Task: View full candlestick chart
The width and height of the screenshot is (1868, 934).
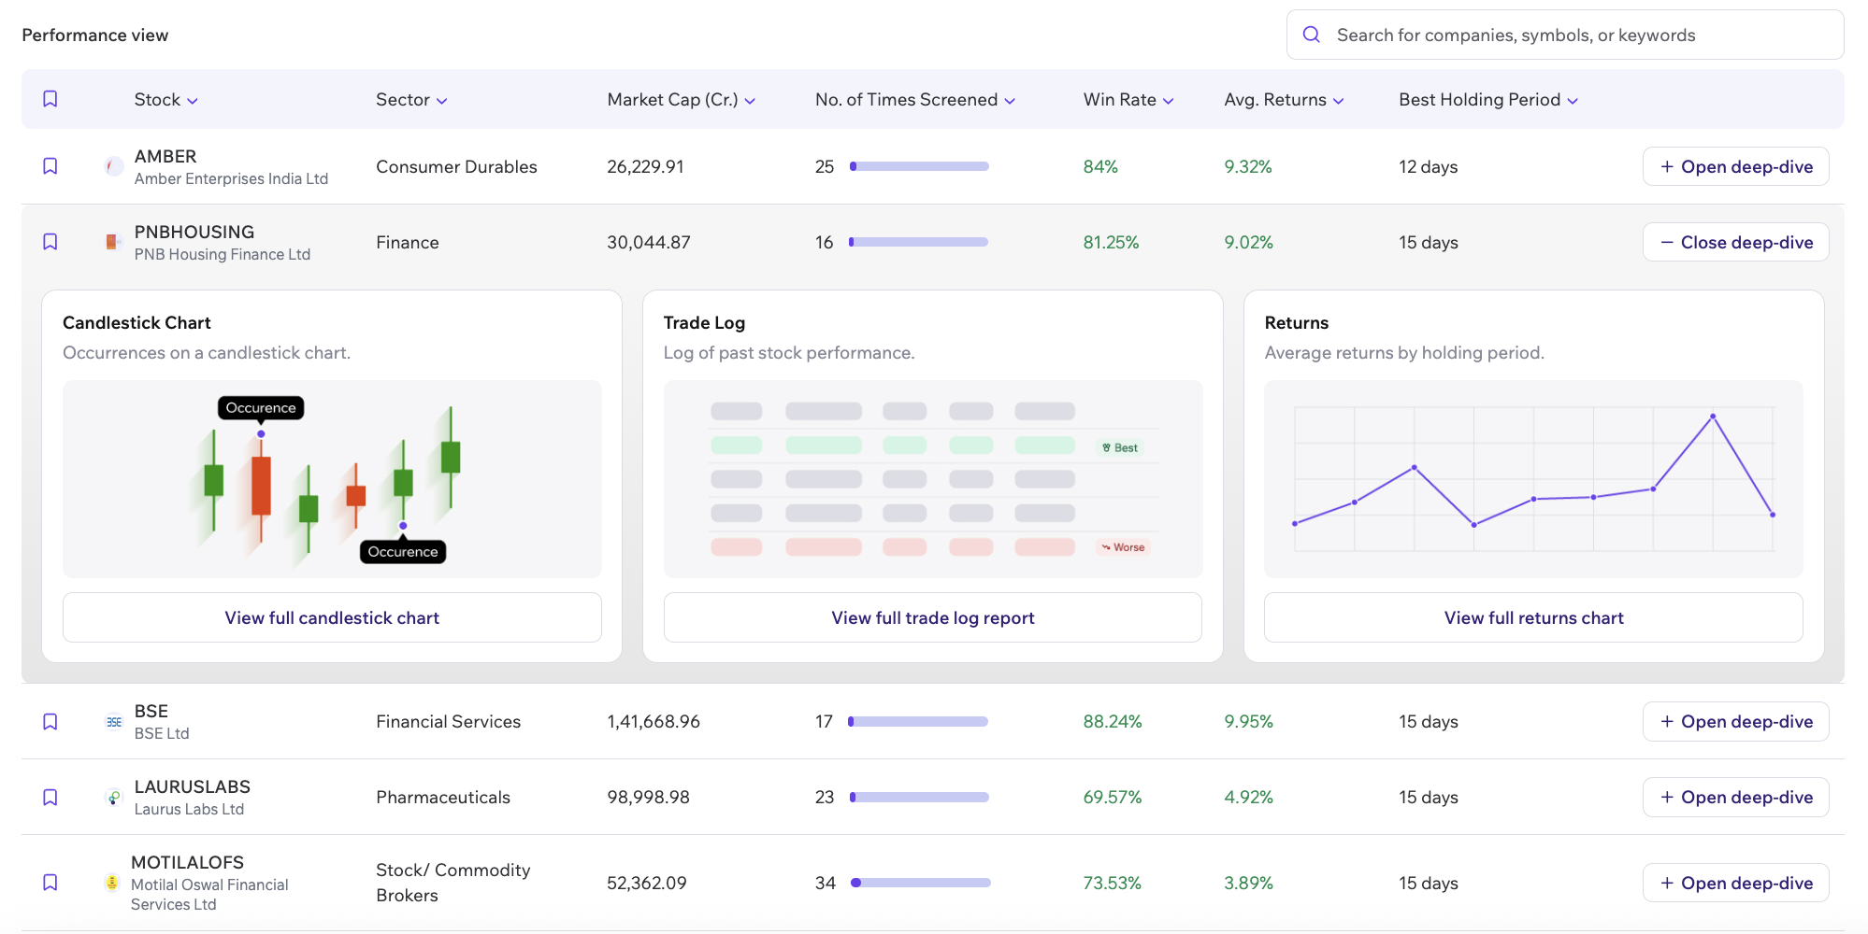Action: point(332,617)
